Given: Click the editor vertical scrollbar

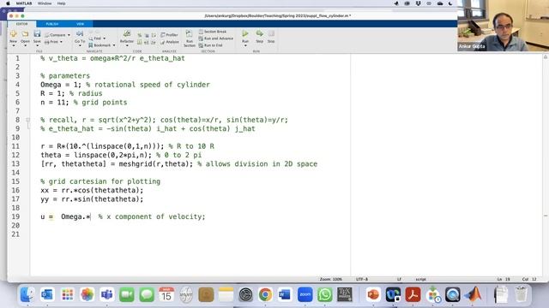Looking at the screenshot, I should coord(546,164).
